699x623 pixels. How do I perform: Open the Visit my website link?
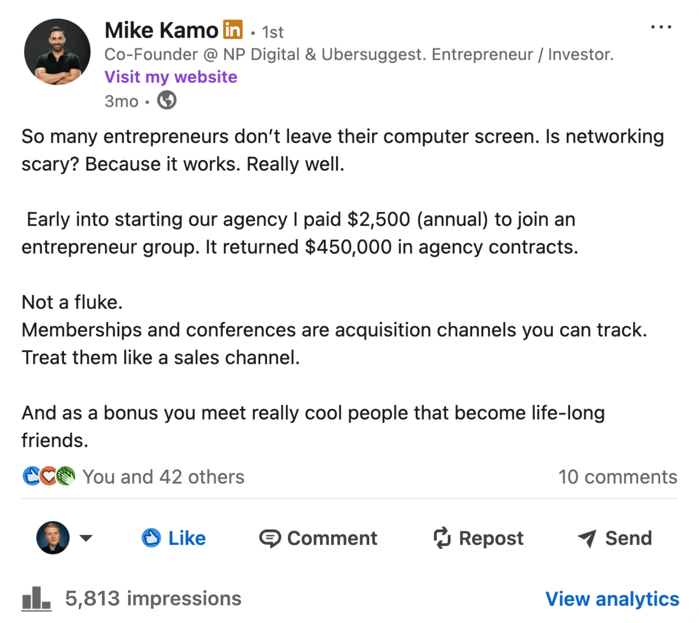click(x=170, y=76)
